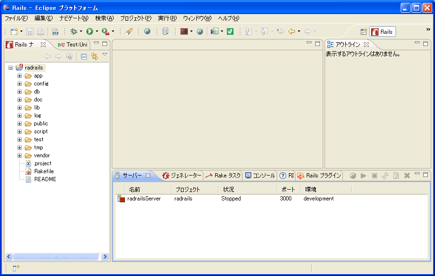Switch to the ジェネレーター tab
This screenshot has height=276, width=435.
(x=182, y=176)
